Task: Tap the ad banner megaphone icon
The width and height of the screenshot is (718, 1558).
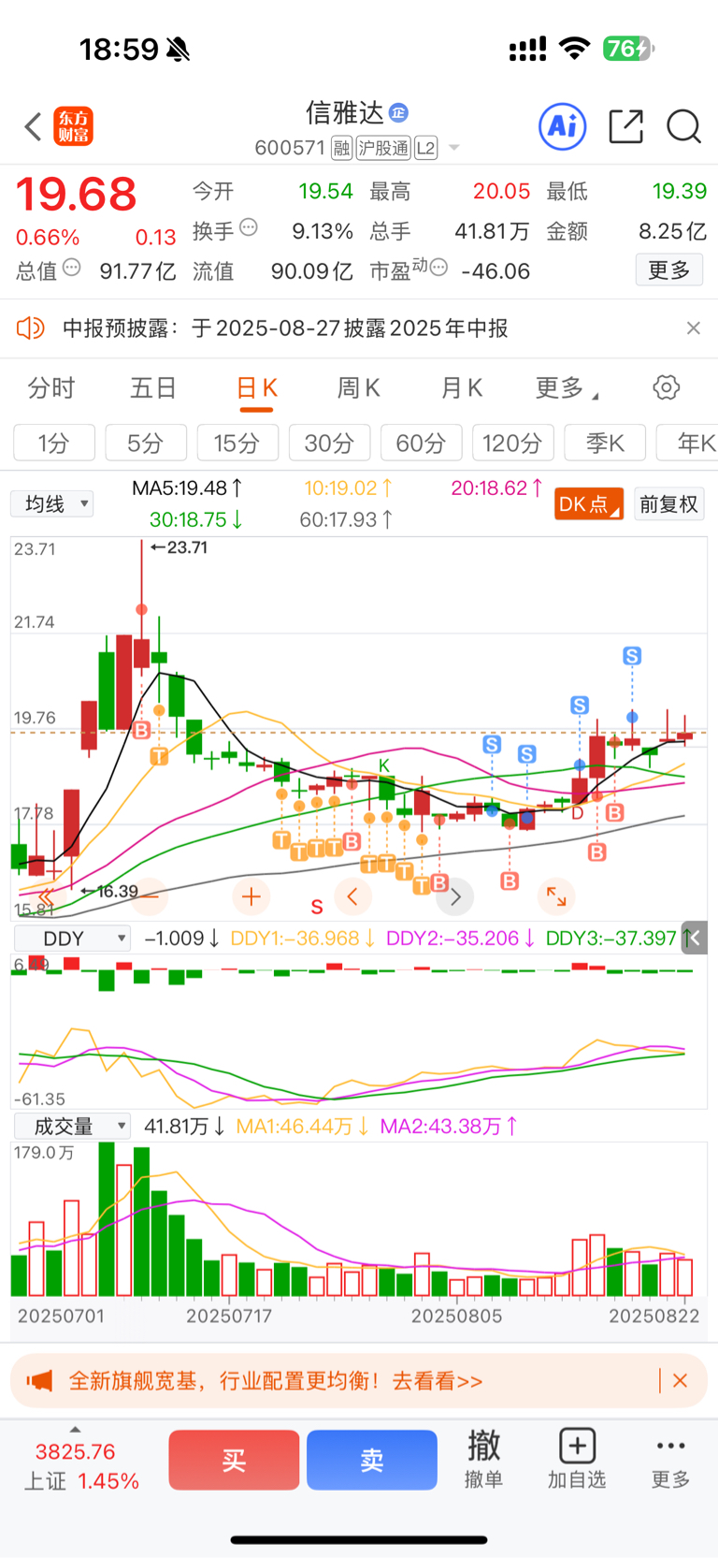Action: coord(39,1380)
